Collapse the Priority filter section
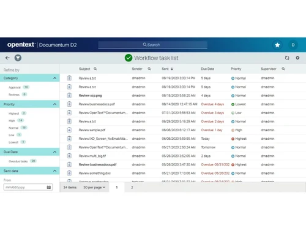 pos(54,104)
